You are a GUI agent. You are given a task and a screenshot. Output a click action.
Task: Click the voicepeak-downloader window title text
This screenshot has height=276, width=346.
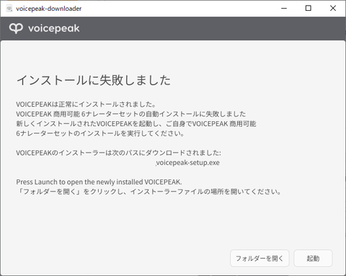49,9
